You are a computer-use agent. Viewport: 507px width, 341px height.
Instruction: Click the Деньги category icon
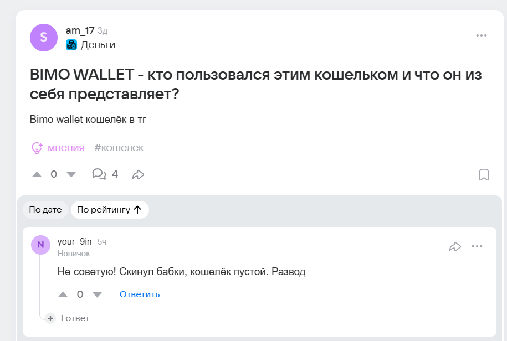tap(71, 45)
